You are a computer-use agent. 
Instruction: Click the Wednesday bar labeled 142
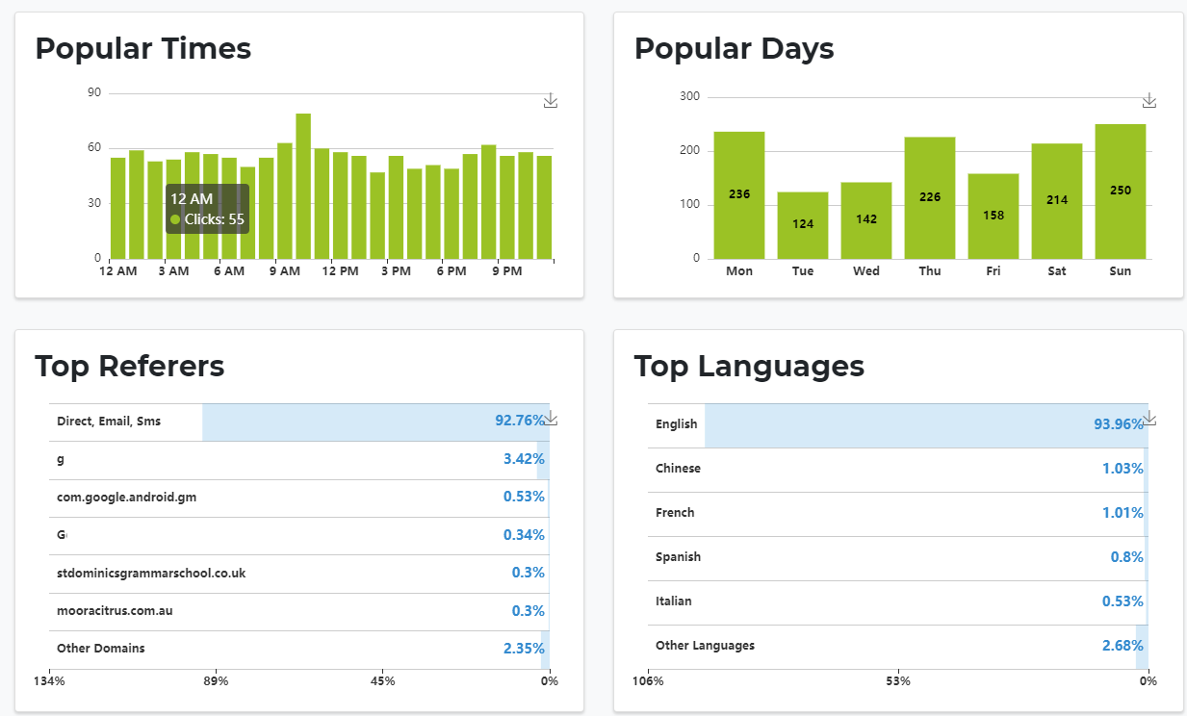click(x=866, y=220)
